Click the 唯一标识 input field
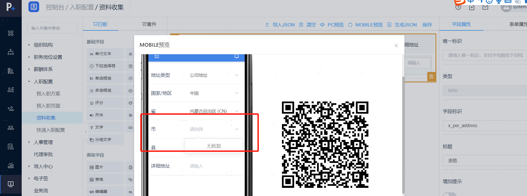 (485, 55)
